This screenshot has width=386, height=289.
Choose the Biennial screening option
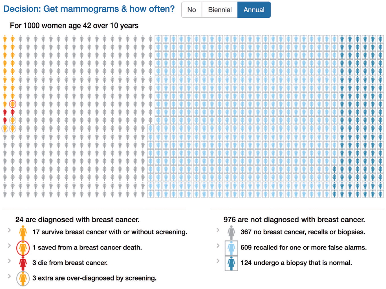tap(220, 10)
